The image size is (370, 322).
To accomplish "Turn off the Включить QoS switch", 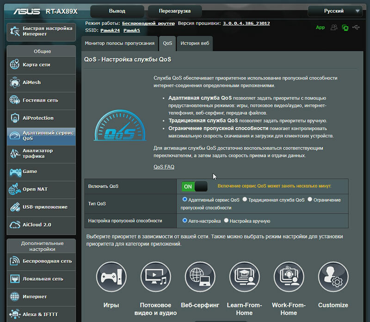I will 194,186.
